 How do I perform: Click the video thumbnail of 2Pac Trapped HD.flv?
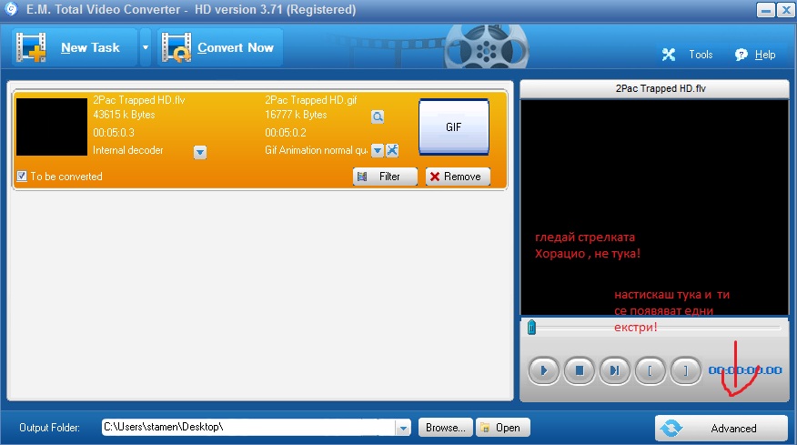pos(52,126)
